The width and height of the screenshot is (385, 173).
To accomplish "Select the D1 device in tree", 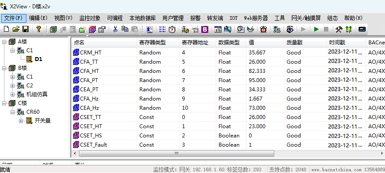I will click(x=38, y=59).
